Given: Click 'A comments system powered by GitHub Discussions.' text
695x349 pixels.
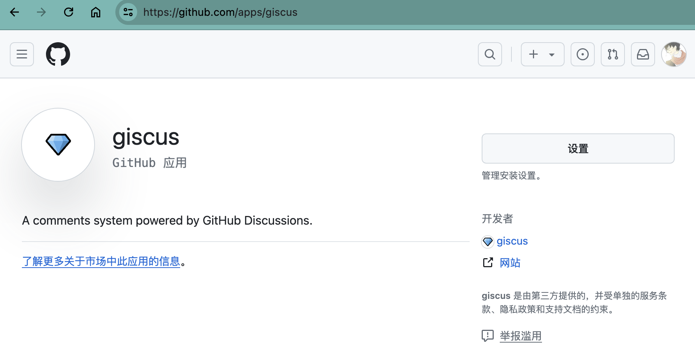Looking at the screenshot, I should pos(167,220).
